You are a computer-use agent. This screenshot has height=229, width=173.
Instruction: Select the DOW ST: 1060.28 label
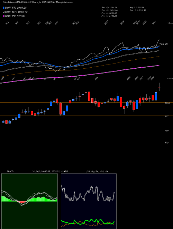coord(16,8)
